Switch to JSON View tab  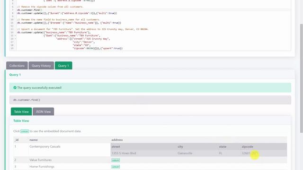43,111
